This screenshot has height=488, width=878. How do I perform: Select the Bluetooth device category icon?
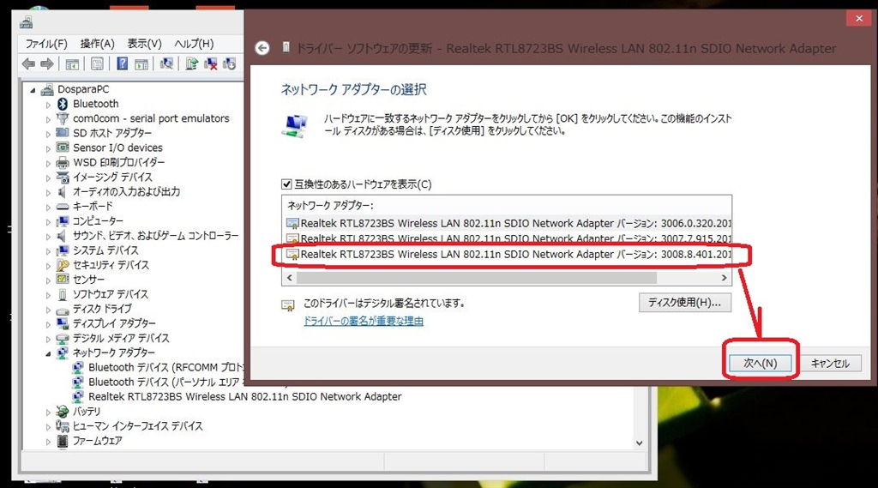click(63, 104)
